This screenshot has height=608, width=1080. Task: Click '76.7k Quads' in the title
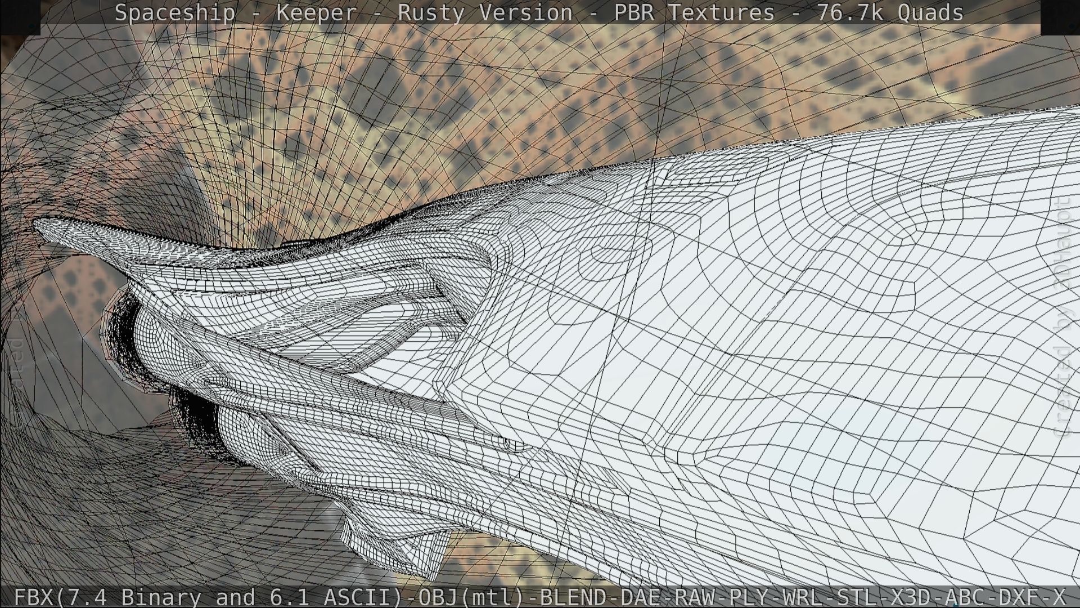(890, 12)
